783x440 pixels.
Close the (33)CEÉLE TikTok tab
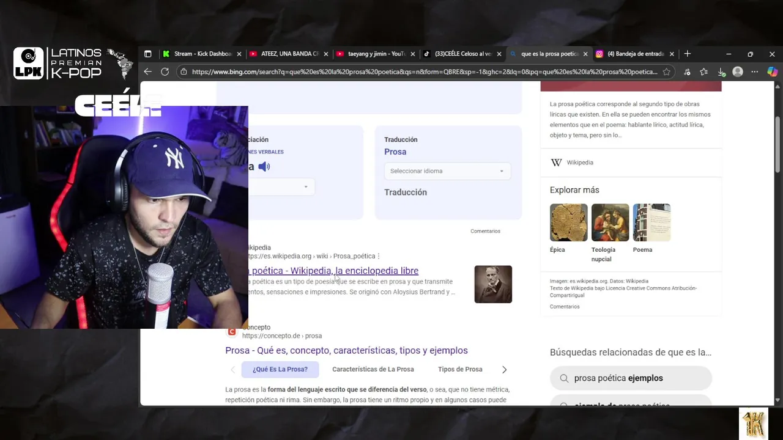[499, 54]
